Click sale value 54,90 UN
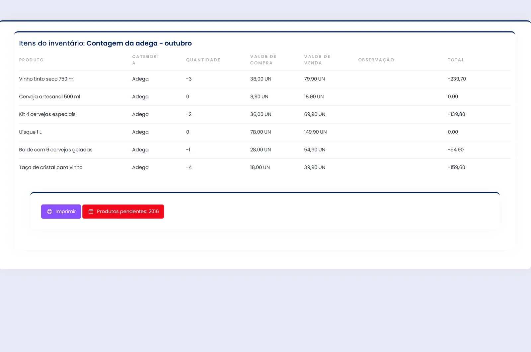The width and height of the screenshot is (531, 352). point(315,150)
